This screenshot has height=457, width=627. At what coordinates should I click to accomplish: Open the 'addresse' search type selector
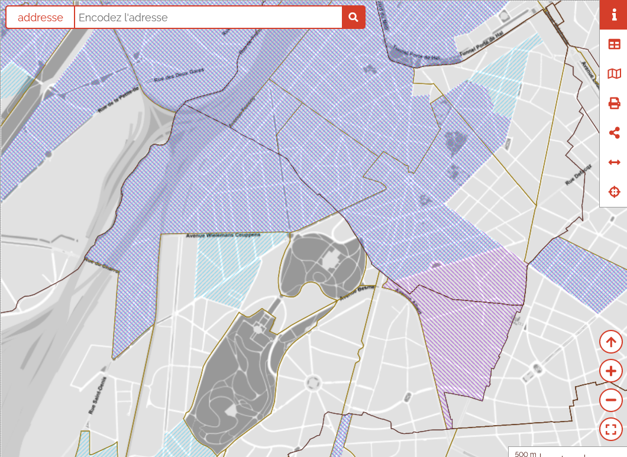tap(40, 18)
